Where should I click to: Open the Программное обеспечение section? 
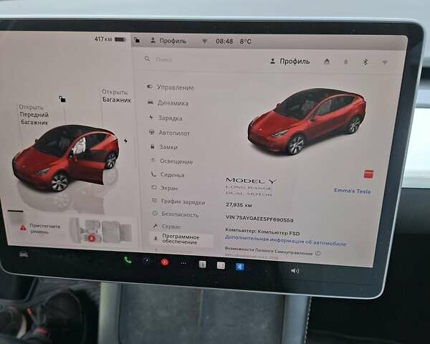[x=181, y=239]
